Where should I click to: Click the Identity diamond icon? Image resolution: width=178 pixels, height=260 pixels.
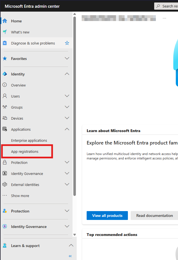pyautogui.click(x=5, y=74)
